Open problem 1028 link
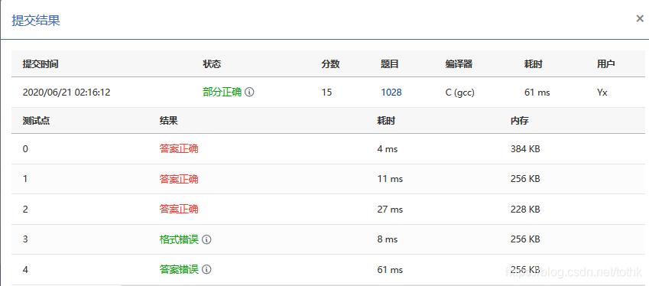The height and width of the screenshot is (286, 649). [391, 93]
